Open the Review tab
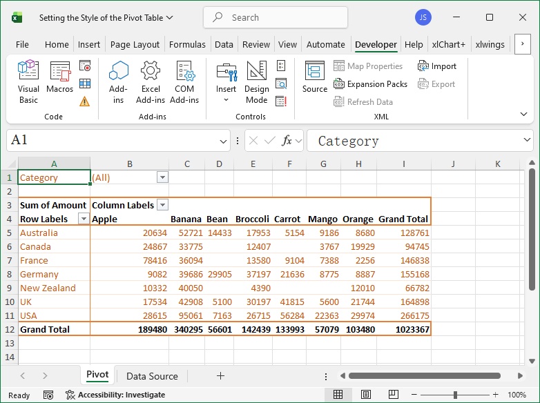 256,44
